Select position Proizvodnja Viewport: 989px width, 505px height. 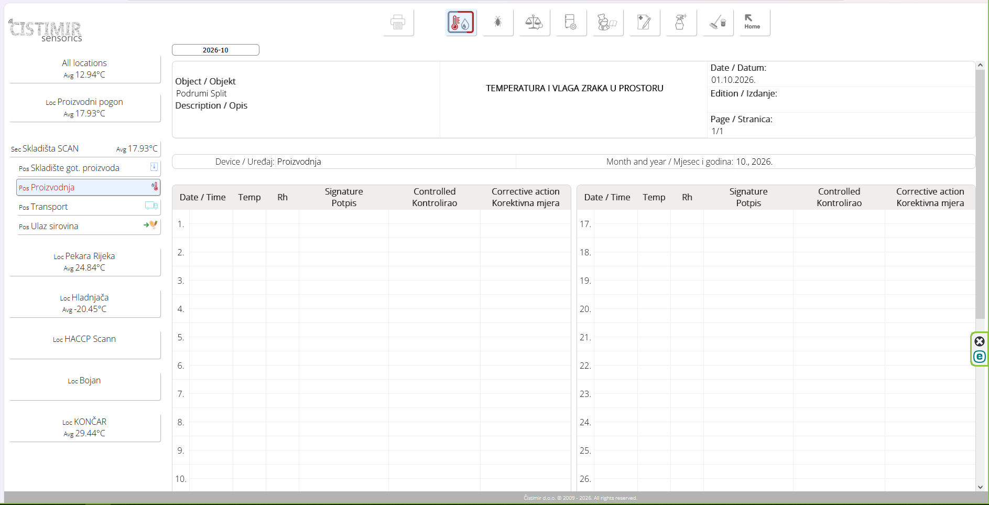point(88,187)
